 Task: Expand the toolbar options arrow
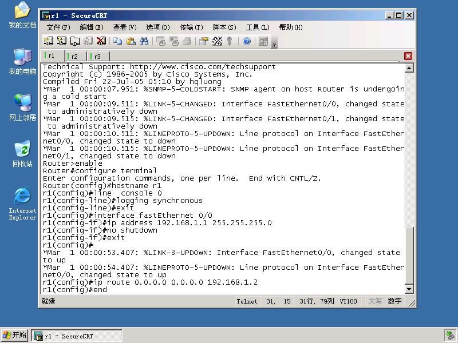tap(275, 45)
